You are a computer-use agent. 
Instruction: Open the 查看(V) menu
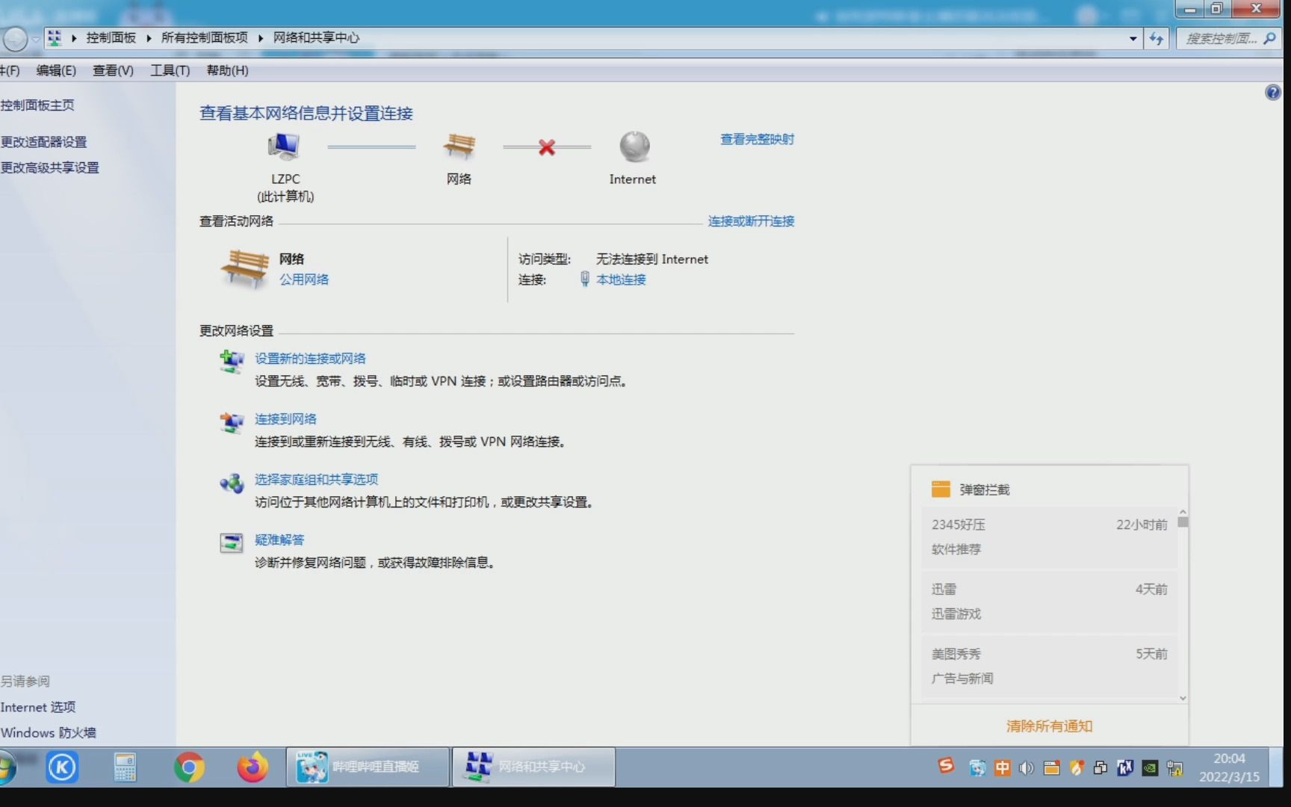[113, 70]
